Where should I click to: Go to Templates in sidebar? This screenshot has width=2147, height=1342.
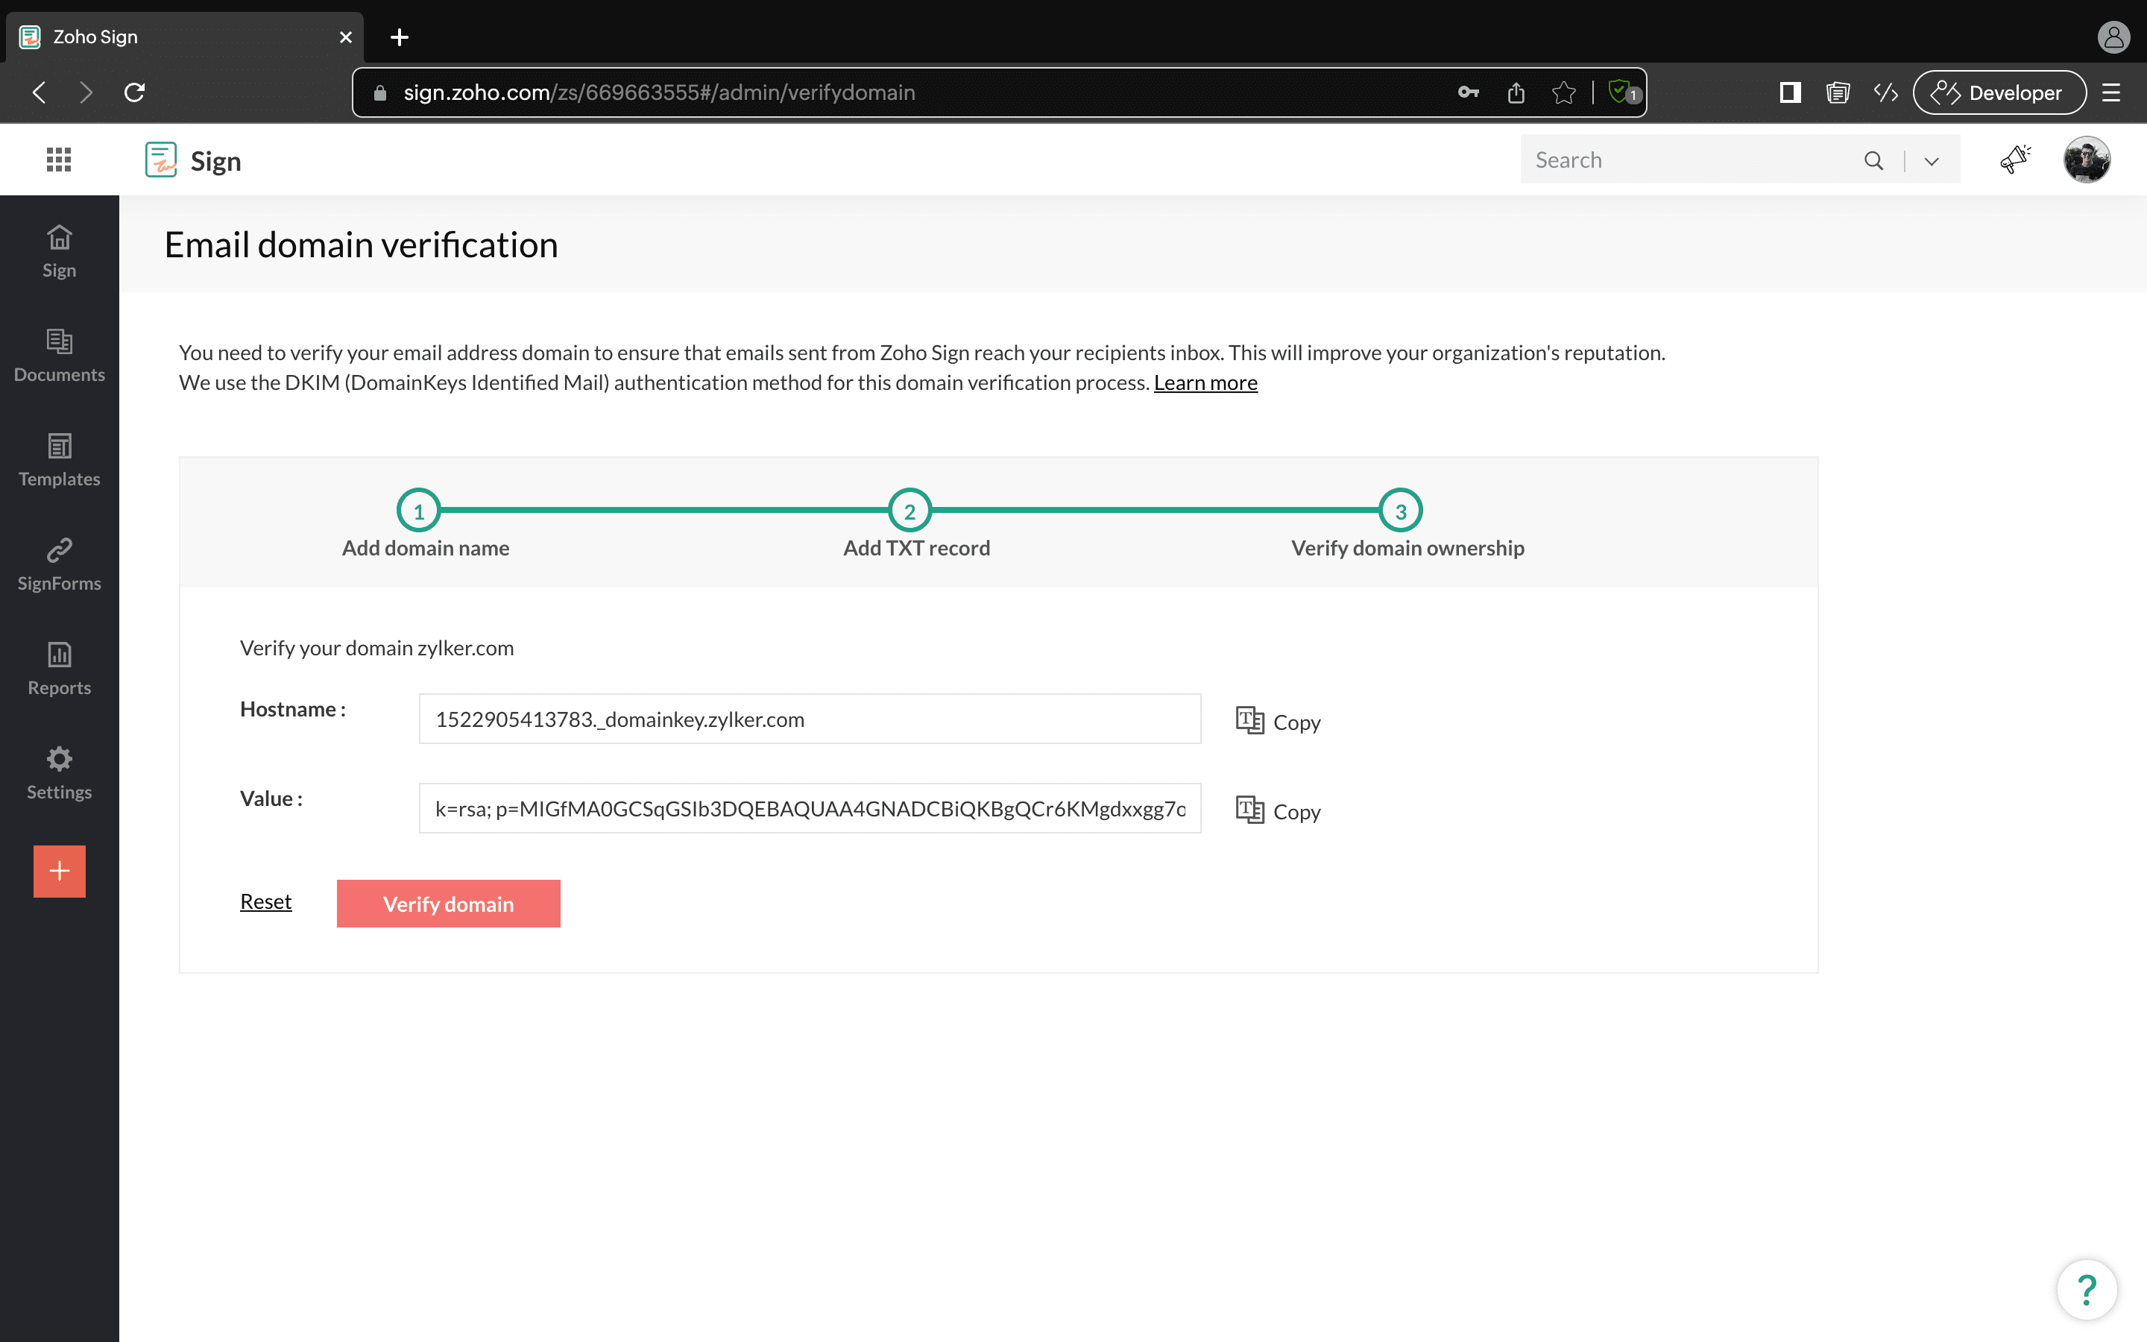(60, 460)
